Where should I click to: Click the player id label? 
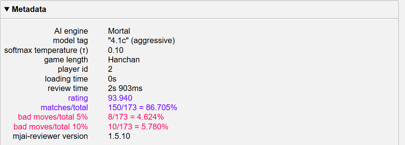pyautogui.click(x=73, y=69)
